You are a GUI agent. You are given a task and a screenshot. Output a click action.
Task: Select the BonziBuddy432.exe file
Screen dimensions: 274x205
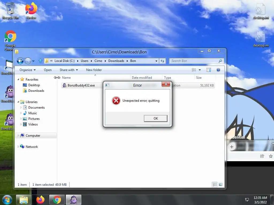81,85
